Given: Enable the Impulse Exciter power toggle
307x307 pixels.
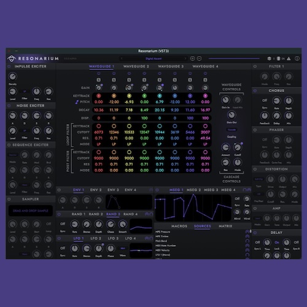Looking at the screenshot, I should [9, 66].
